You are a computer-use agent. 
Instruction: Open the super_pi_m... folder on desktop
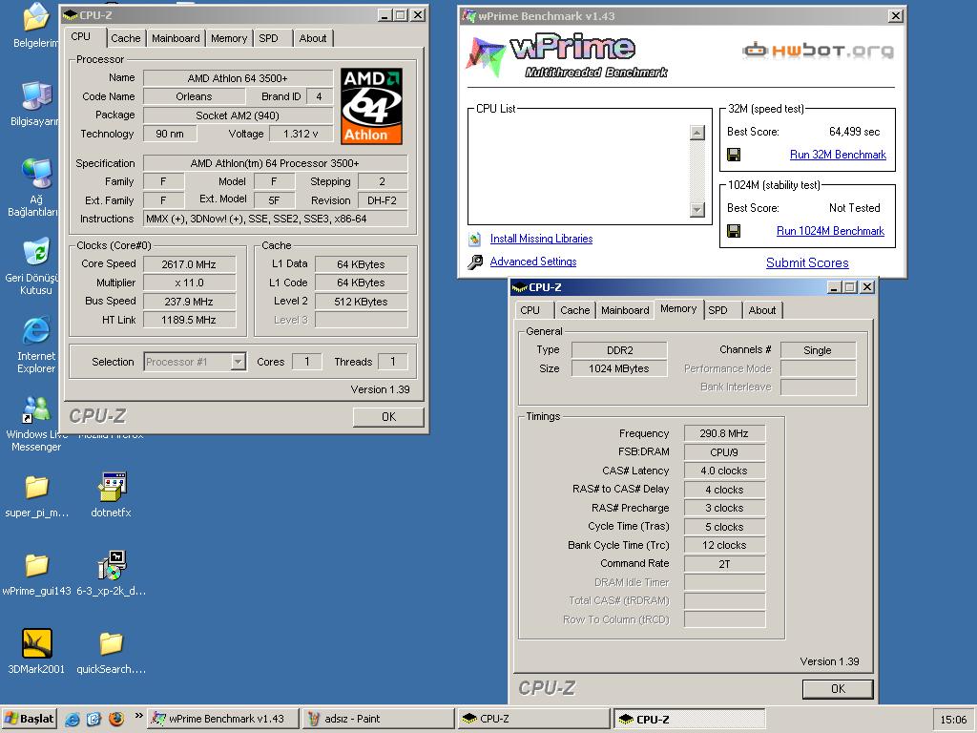[x=36, y=487]
